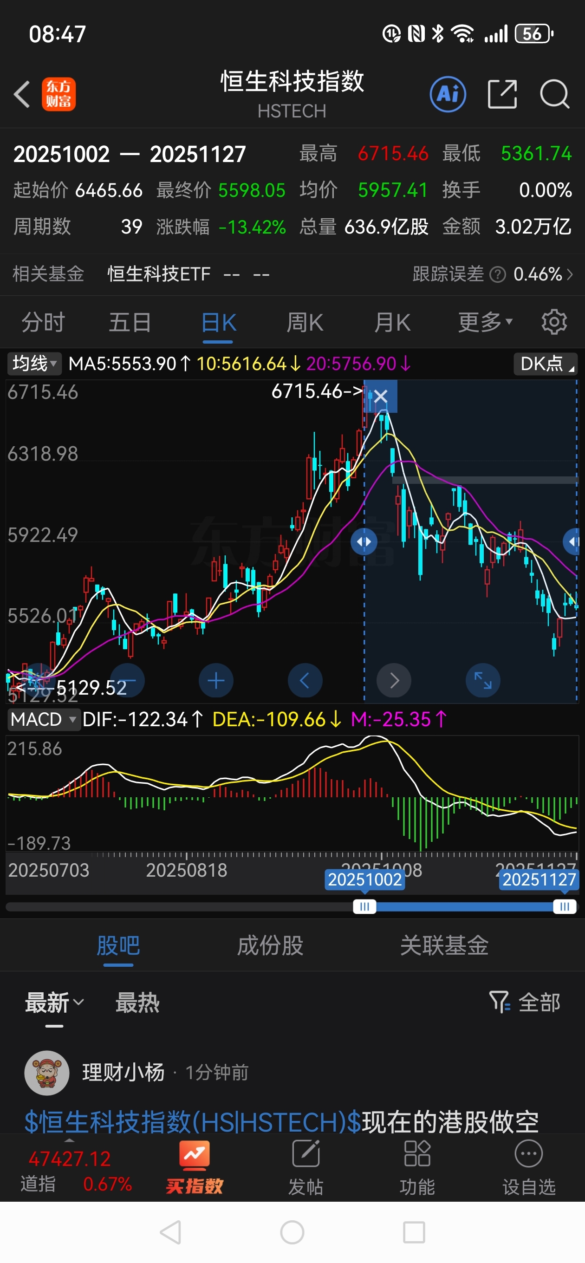
Task: Open 理财小杨 user avatar
Action: [46, 1073]
